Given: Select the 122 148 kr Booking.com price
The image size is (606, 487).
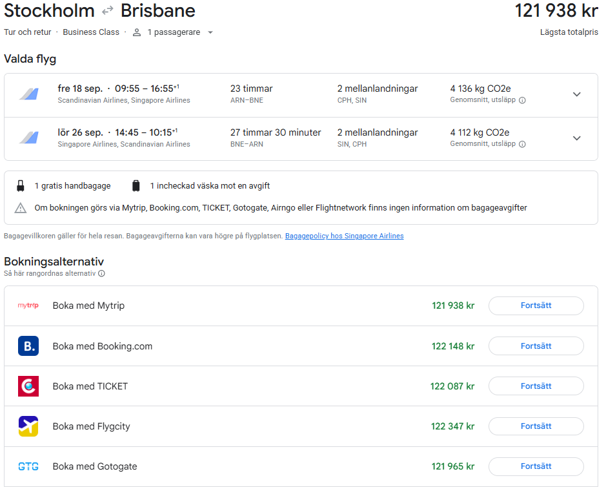Looking at the screenshot, I should click(x=453, y=346).
